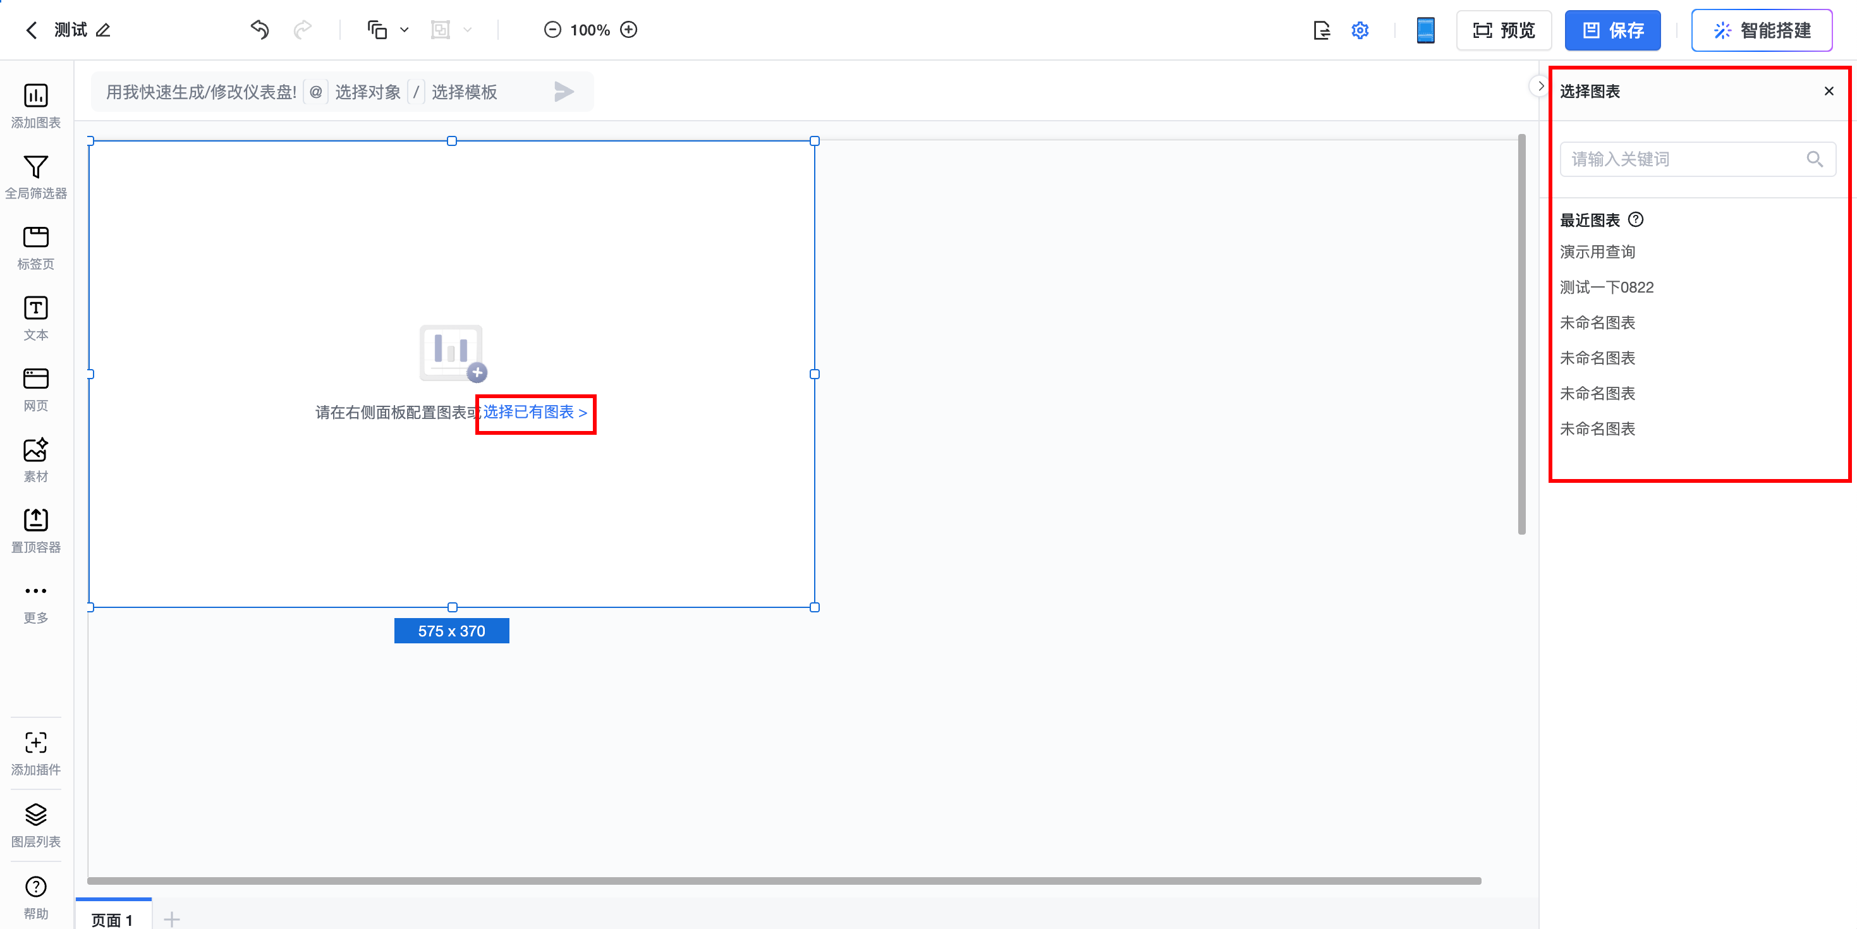Open the global filter (全局筛选器) tool
This screenshot has width=1857, height=929.
pos(35,176)
